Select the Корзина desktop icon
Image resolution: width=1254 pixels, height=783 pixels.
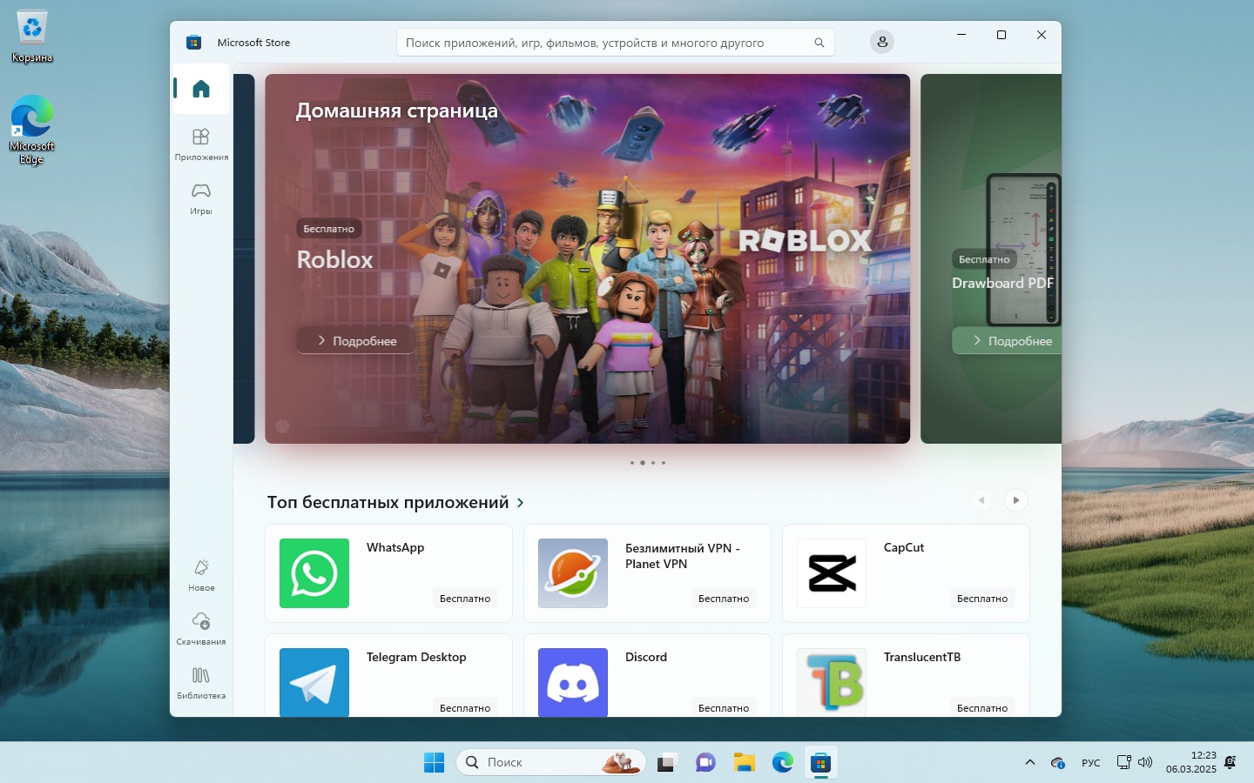point(32,37)
